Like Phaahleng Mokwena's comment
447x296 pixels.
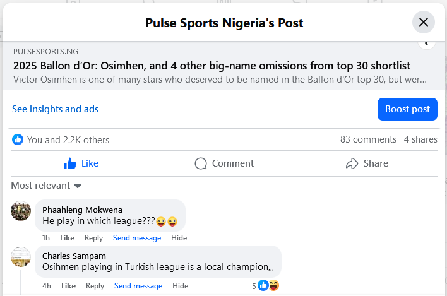tap(67, 238)
